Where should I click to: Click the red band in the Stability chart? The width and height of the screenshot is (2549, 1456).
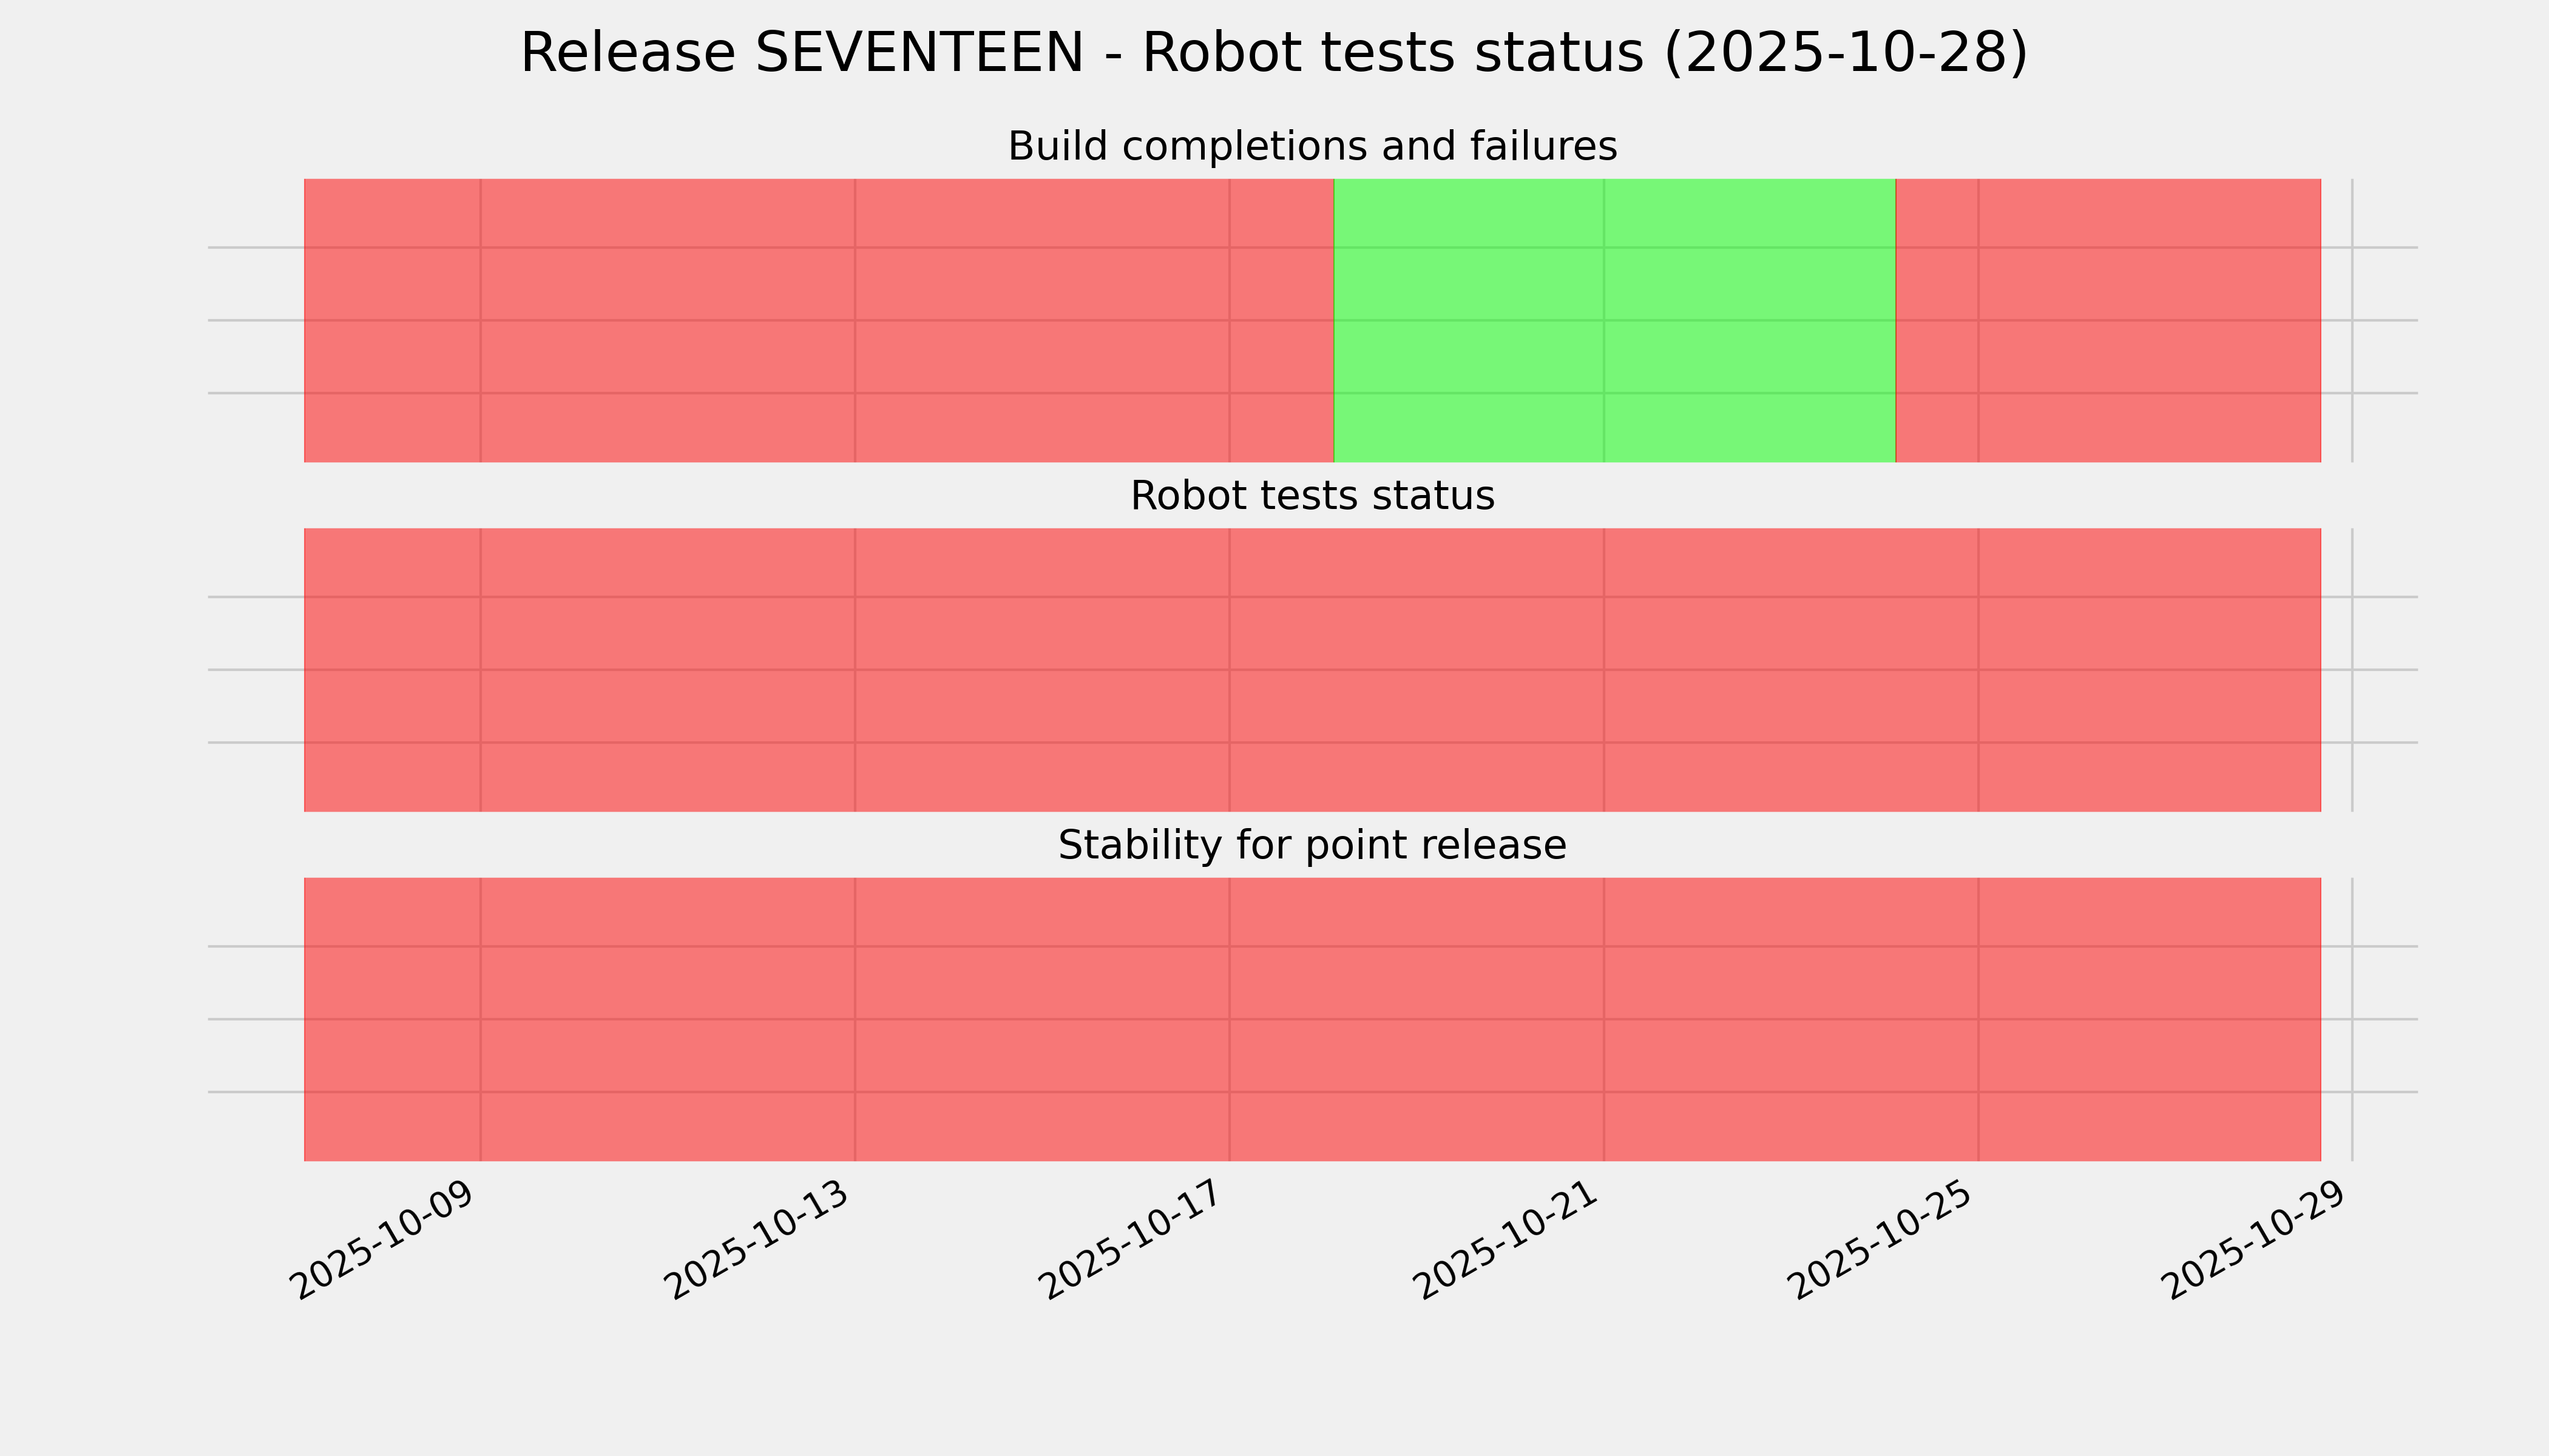point(1312,1019)
